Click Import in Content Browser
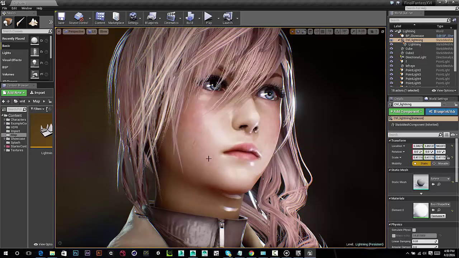The height and width of the screenshot is (258, 459). click(x=37, y=93)
